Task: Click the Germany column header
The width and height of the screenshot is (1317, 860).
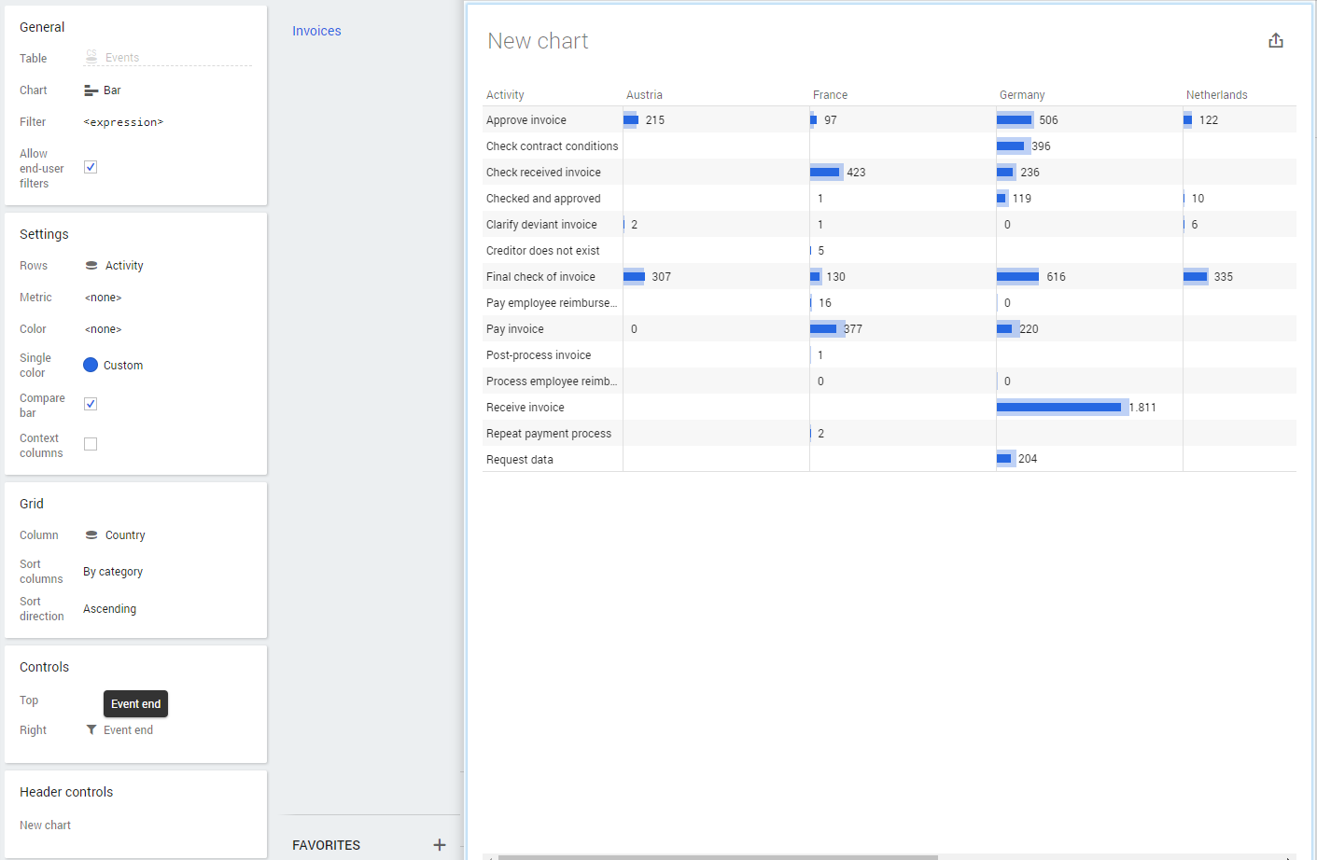Action: click(1022, 95)
